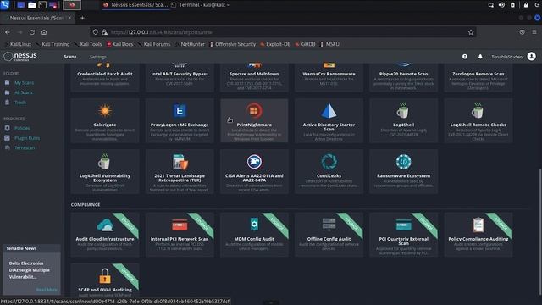This screenshot has width=542, height=305.
Task: Open the Exploit-DB bookmark
Action: [275, 44]
